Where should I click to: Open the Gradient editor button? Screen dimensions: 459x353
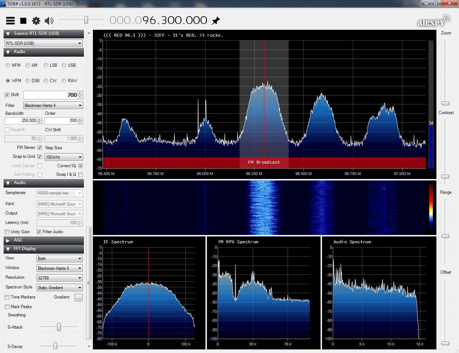pyautogui.click(x=79, y=298)
